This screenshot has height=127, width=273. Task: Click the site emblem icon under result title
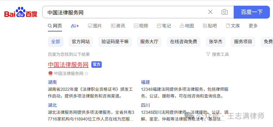(x=50, y=74)
